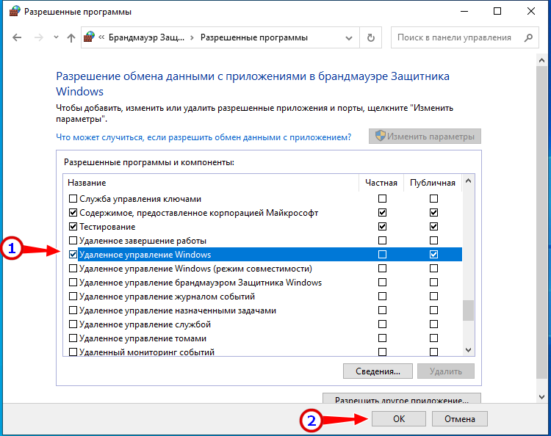Screen dimensions: 551x436
Task: Click the search magnifier icon
Action: pyautogui.click(x=528, y=37)
